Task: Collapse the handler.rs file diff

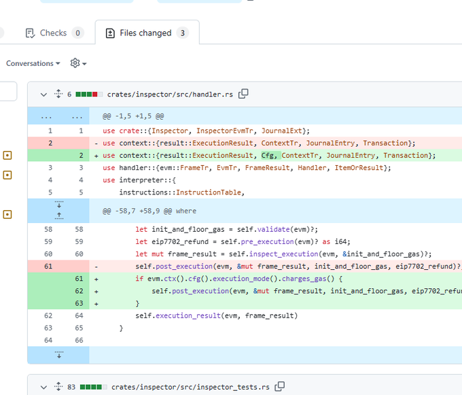Action: coord(43,95)
